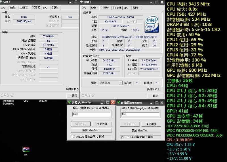Click the 2048 MBytes memory size field
This screenshot has width=227, height=162.
[x=24, y=21]
